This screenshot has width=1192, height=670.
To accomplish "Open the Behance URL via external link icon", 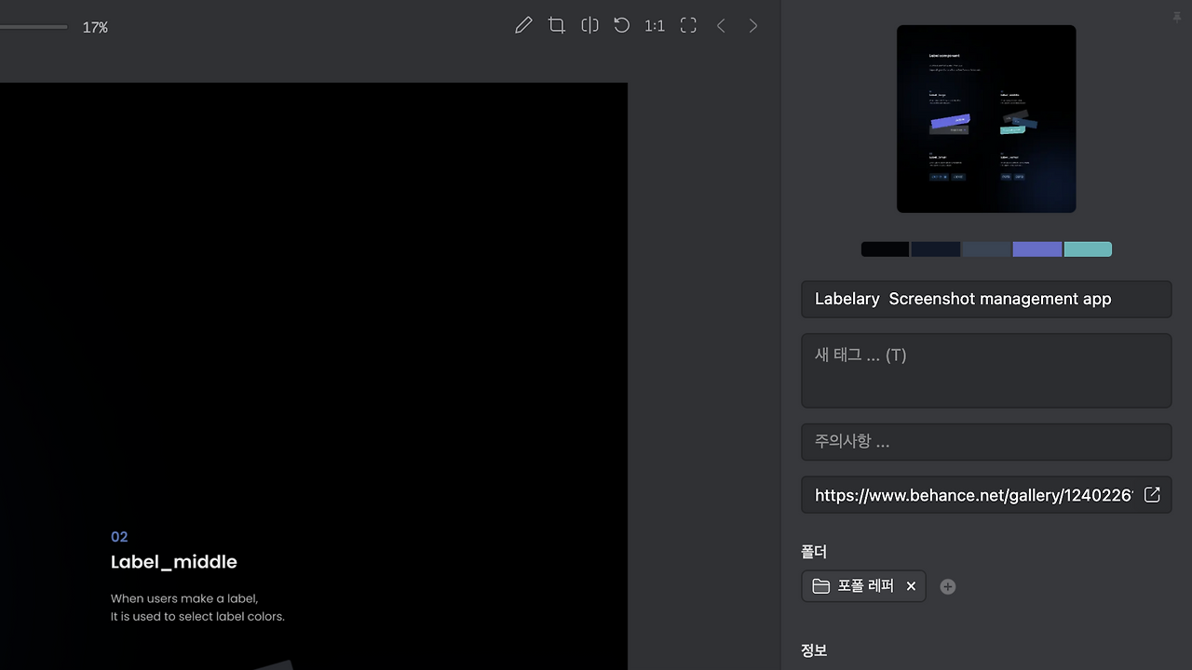I will click(x=1152, y=494).
